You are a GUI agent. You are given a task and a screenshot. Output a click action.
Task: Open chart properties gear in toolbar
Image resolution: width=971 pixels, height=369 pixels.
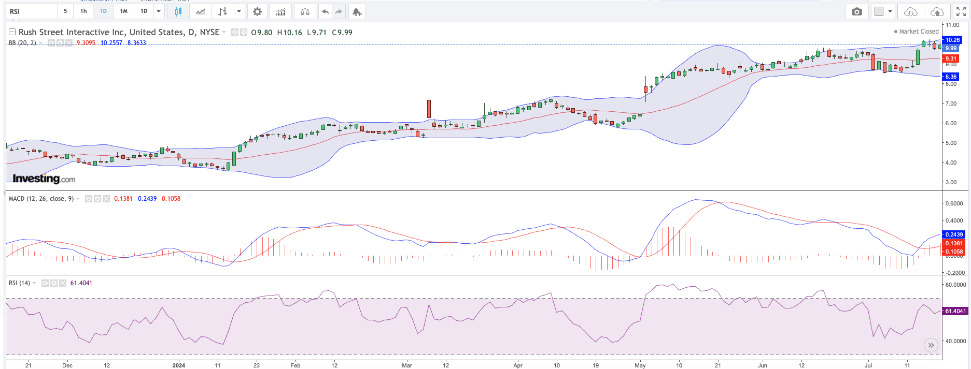click(x=257, y=11)
